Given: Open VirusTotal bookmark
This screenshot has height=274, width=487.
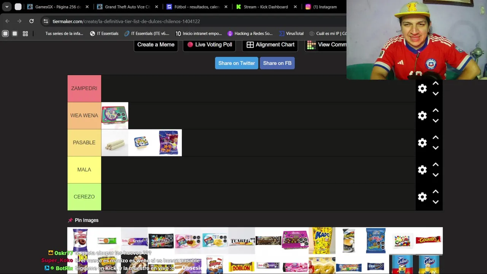Looking at the screenshot, I should pyautogui.click(x=291, y=33).
